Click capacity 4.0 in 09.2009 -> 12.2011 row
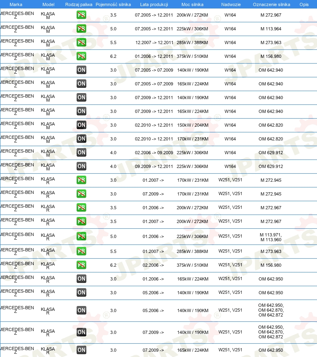Viewport: 317px width, 357px height. tap(113, 166)
